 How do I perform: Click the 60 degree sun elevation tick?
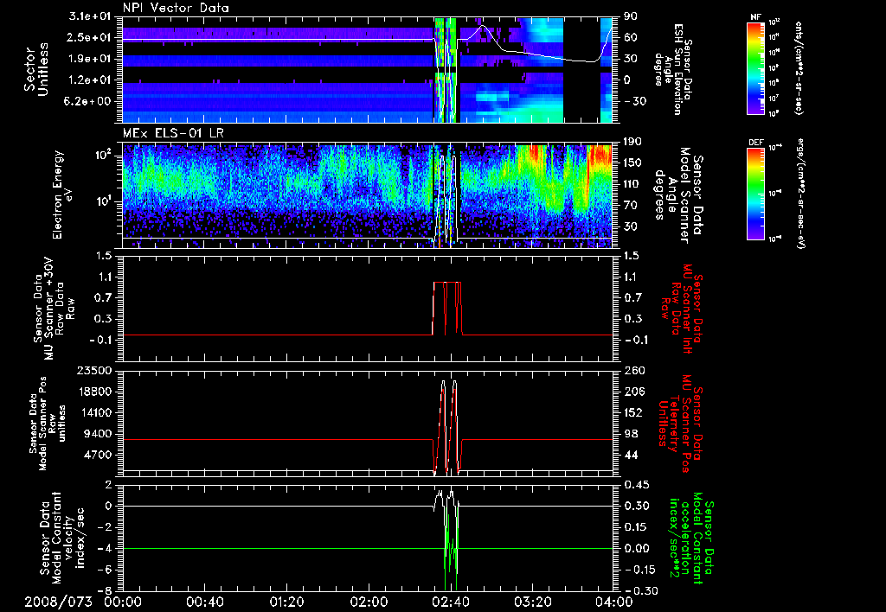click(628, 37)
